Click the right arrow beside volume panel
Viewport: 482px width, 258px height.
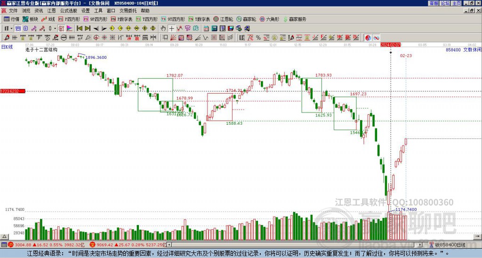[477, 236]
